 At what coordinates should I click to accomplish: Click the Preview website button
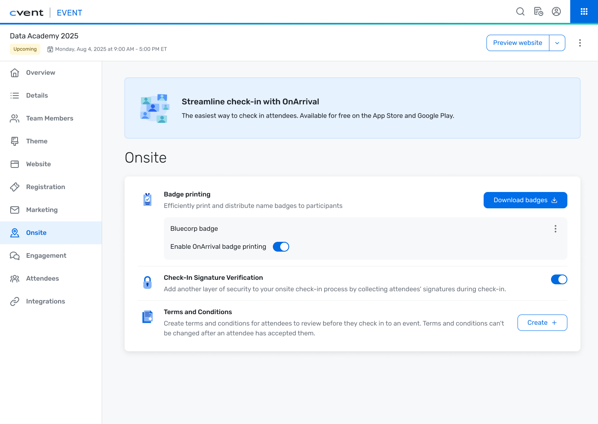[518, 43]
